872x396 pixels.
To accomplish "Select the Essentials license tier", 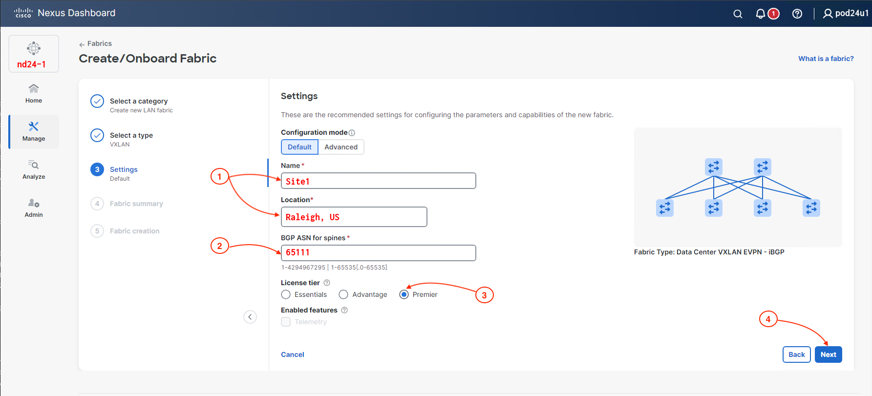I will (x=286, y=294).
